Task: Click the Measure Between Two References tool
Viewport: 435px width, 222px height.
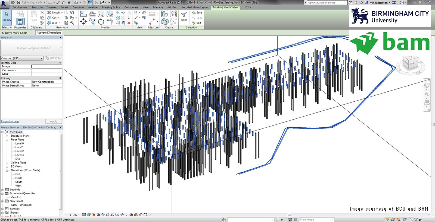Action: coord(152,21)
